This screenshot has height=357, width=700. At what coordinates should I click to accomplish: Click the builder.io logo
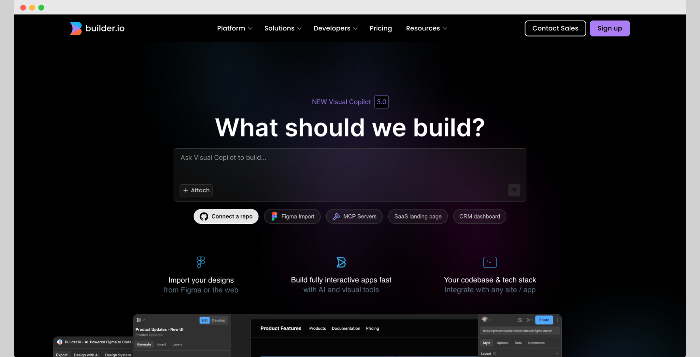pyautogui.click(x=97, y=28)
